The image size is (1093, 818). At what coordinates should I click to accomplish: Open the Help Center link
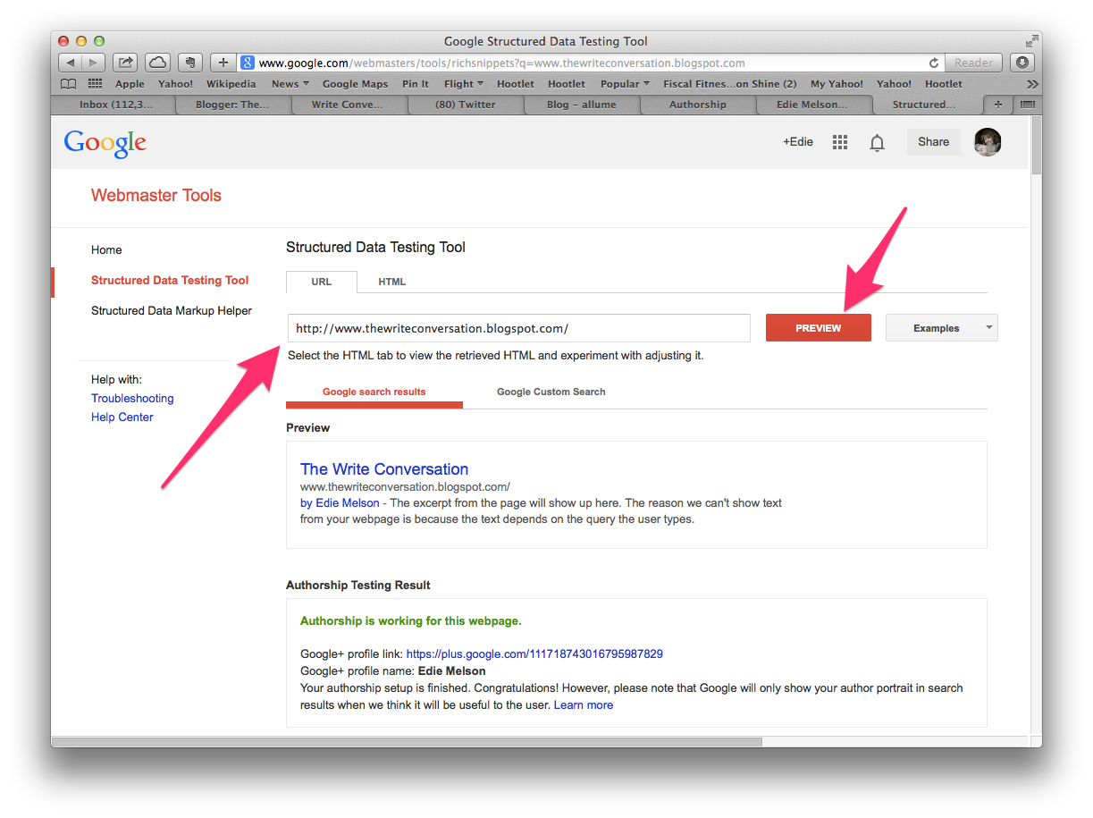point(122,417)
